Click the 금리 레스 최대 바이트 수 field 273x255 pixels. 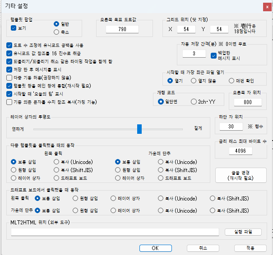[241, 151]
